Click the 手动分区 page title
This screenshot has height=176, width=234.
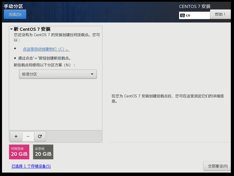click(13, 6)
